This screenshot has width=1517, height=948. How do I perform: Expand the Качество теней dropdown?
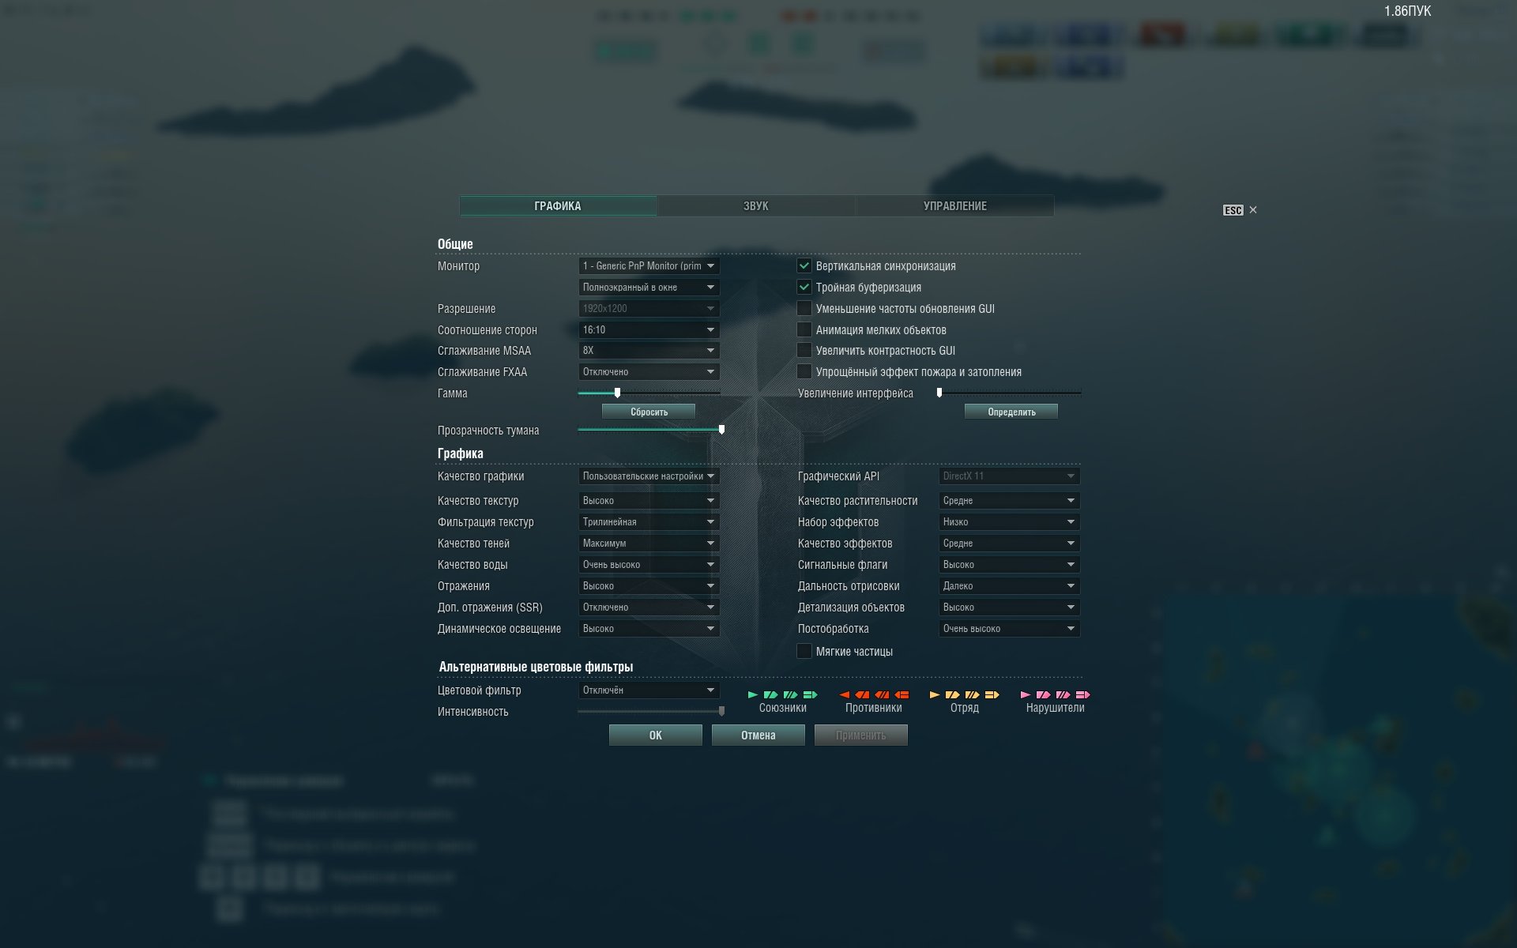[x=649, y=544]
